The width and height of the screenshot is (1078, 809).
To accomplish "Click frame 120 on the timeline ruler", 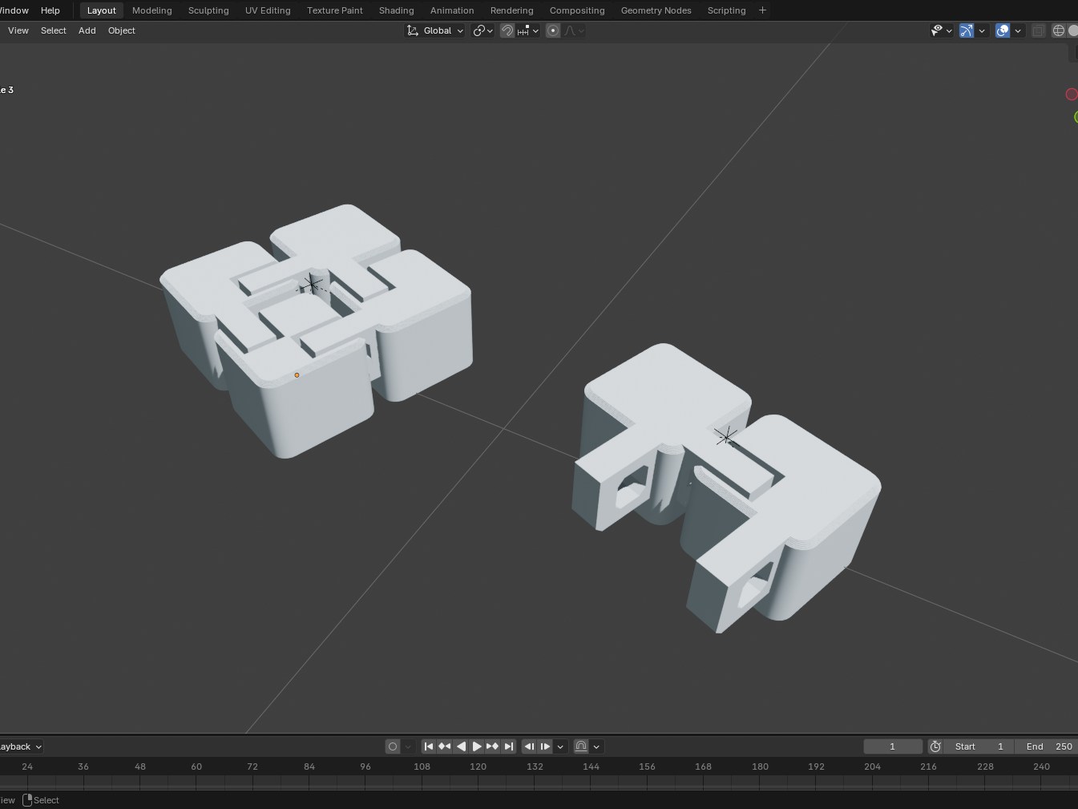I will click(x=478, y=767).
